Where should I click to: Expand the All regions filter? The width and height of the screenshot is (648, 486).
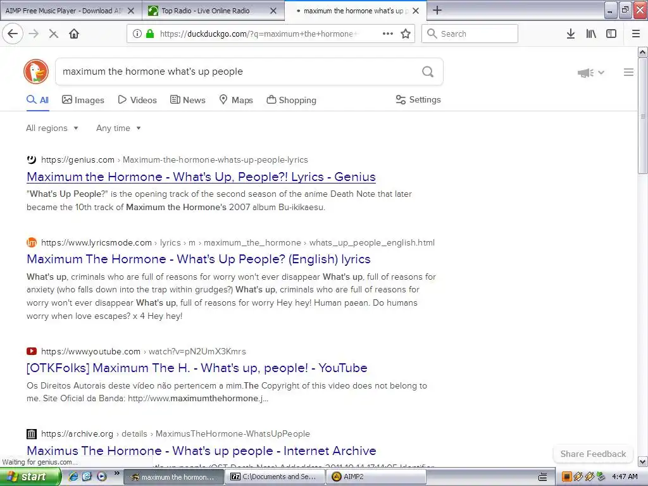pyautogui.click(x=52, y=128)
